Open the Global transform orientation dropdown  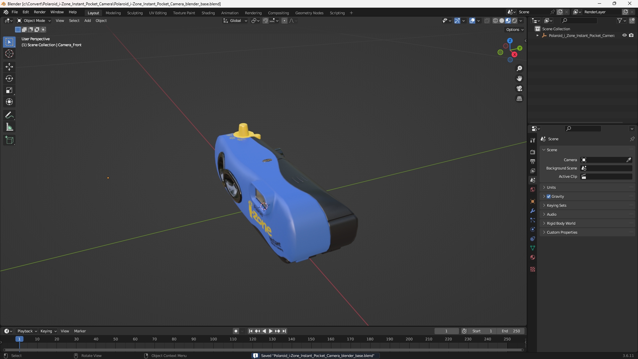(235, 21)
